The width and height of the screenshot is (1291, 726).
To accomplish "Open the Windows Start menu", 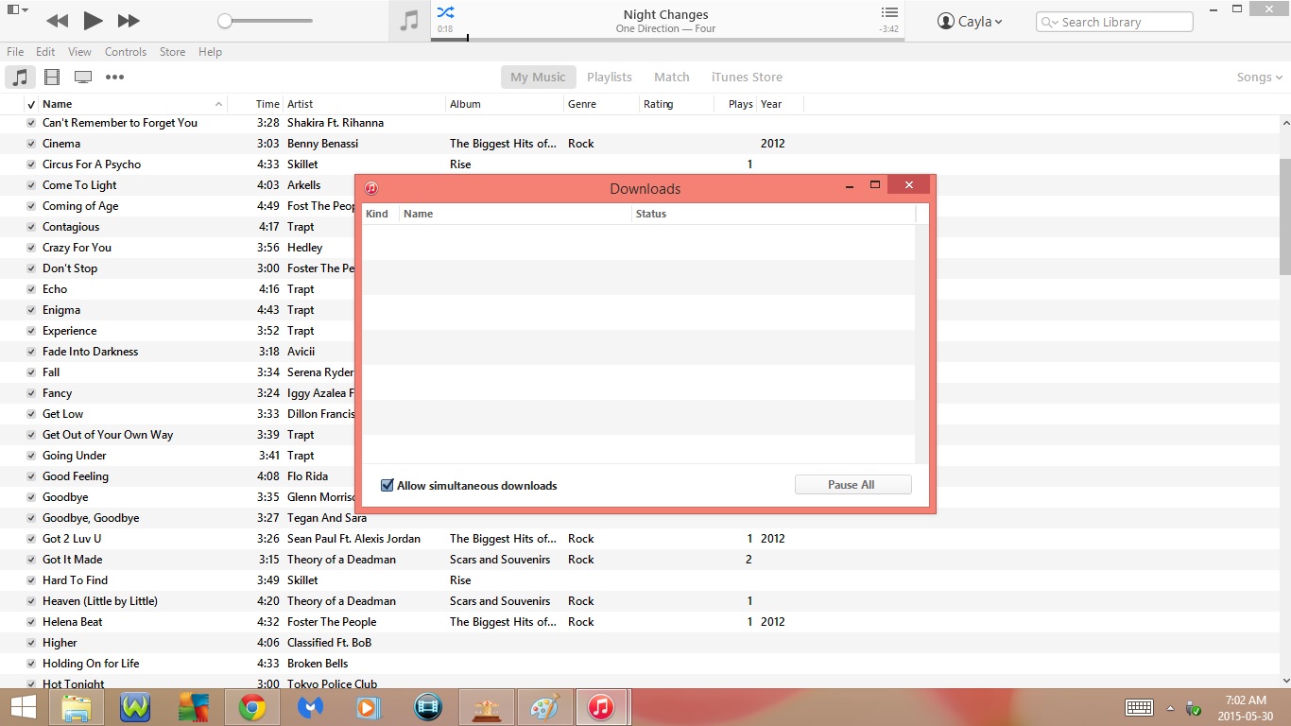I will coord(23,707).
